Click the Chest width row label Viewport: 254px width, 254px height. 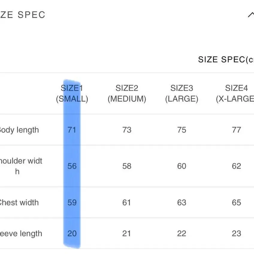pos(19,202)
